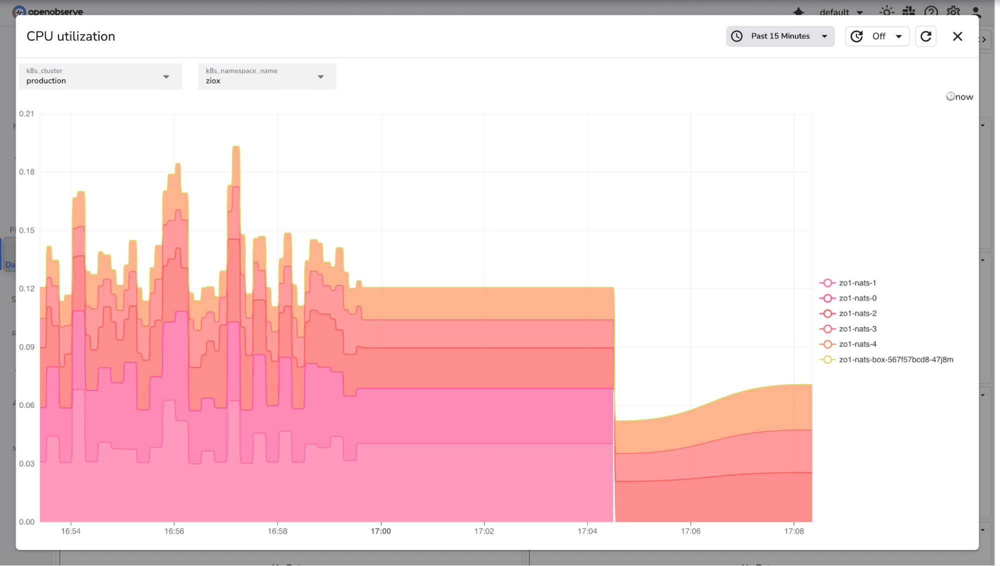
Task: Open the Past 15 Minutes time range selector
Action: pos(779,36)
